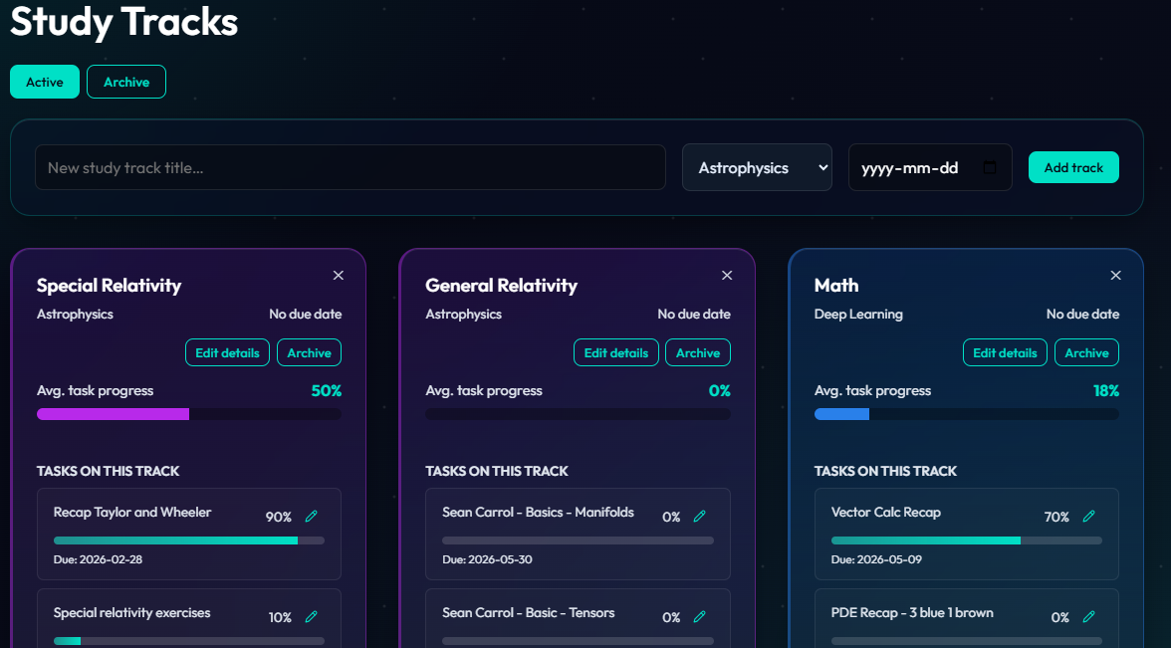Edit Sean Carrol Basic Tensors task
This screenshot has width=1171, height=648.
coord(700,617)
